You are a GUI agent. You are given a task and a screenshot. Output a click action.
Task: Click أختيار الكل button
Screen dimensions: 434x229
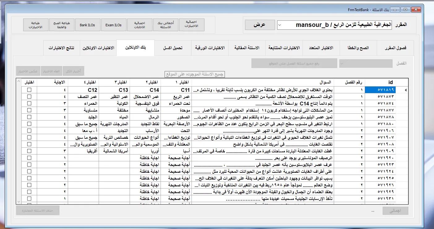[73, 71]
